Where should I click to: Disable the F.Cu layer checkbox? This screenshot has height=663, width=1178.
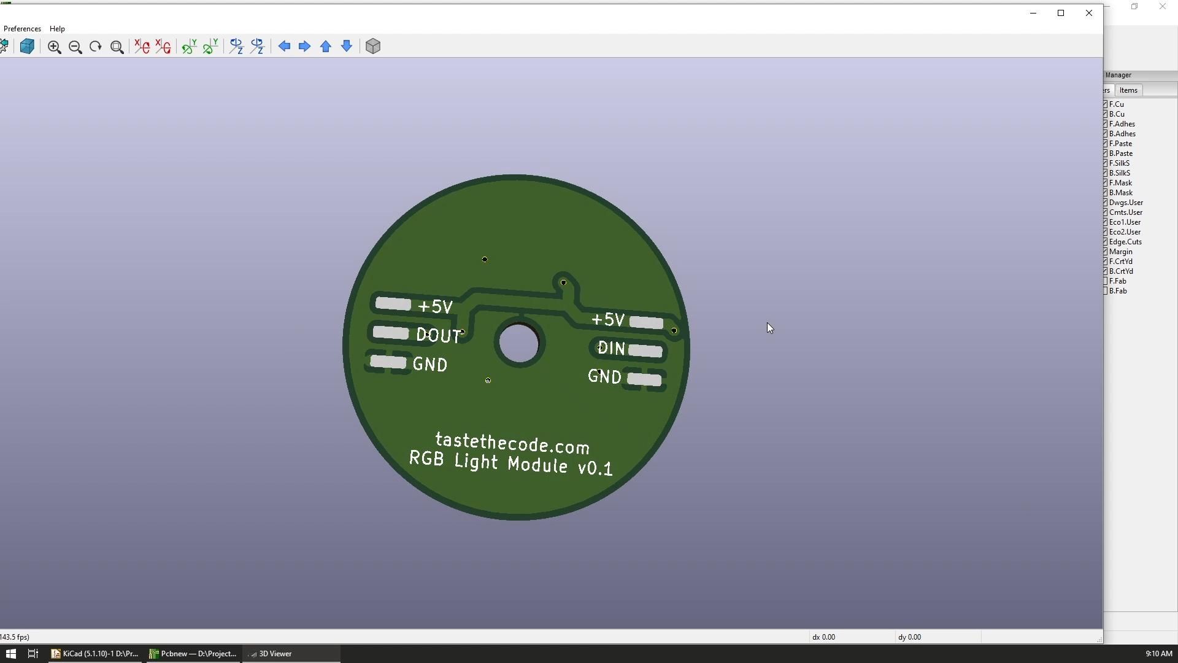(x=1106, y=104)
